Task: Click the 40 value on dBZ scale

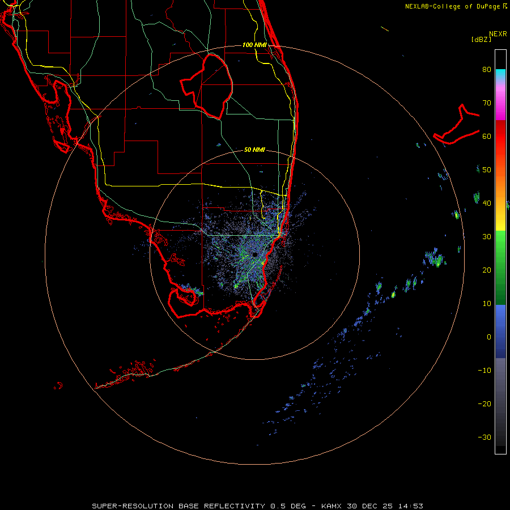Action: (487, 203)
